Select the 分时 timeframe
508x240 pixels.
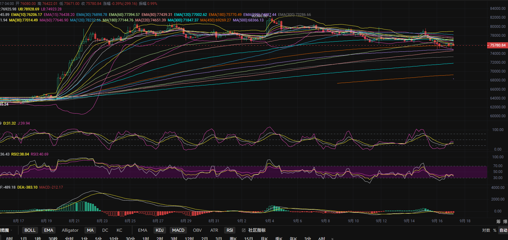pos(69,238)
